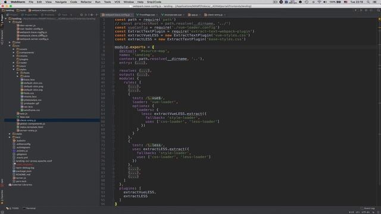Expand the assets folder
This screenshot has height=214, width=381.
coord(14,49)
